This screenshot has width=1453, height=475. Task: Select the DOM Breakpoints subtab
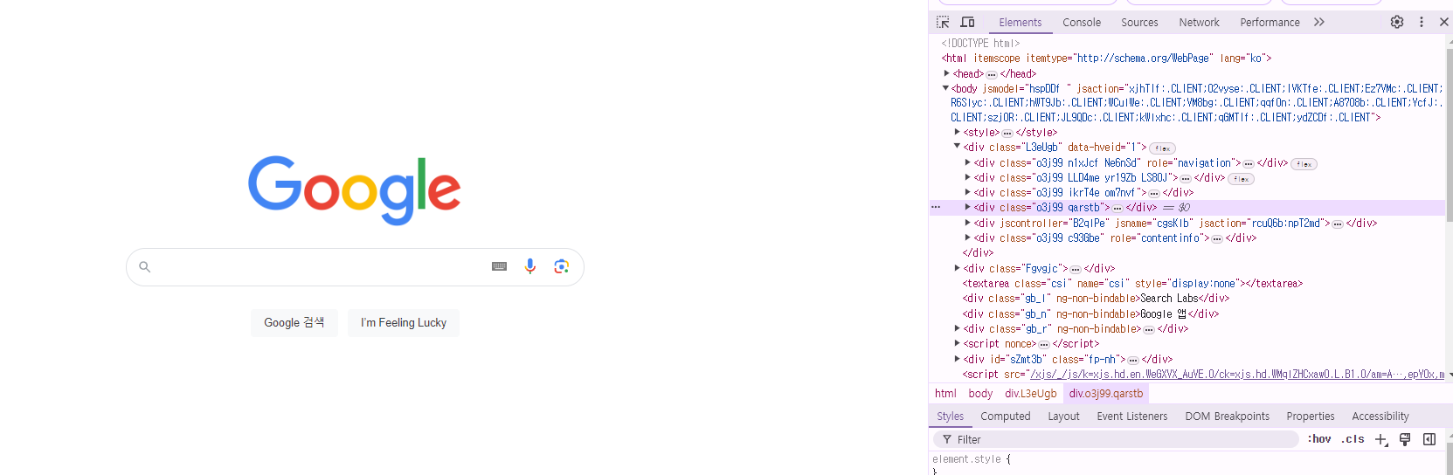(1227, 416)
